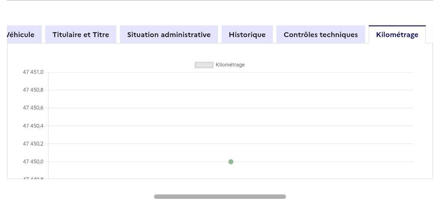This screenshot has width=440, height=205.
Task: Click the 47 450,6 axis label
Action: pyautogui.click(x=33, y=108)
